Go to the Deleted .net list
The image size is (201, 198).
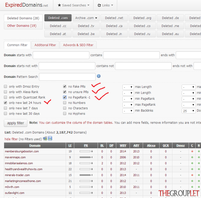pyautogui.click(x=114, y=18)
